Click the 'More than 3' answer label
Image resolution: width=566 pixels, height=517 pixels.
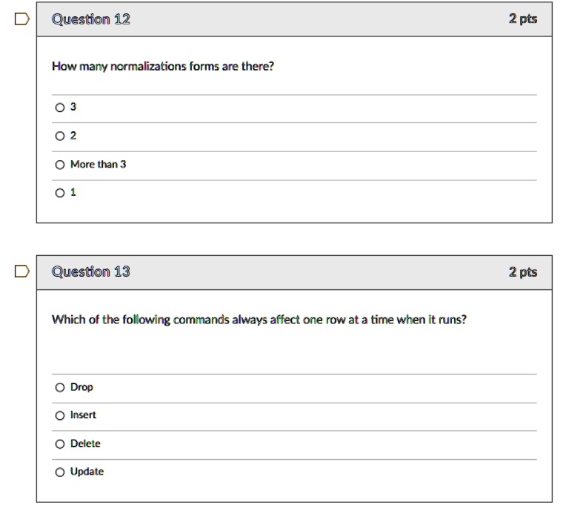pos(99,165)
